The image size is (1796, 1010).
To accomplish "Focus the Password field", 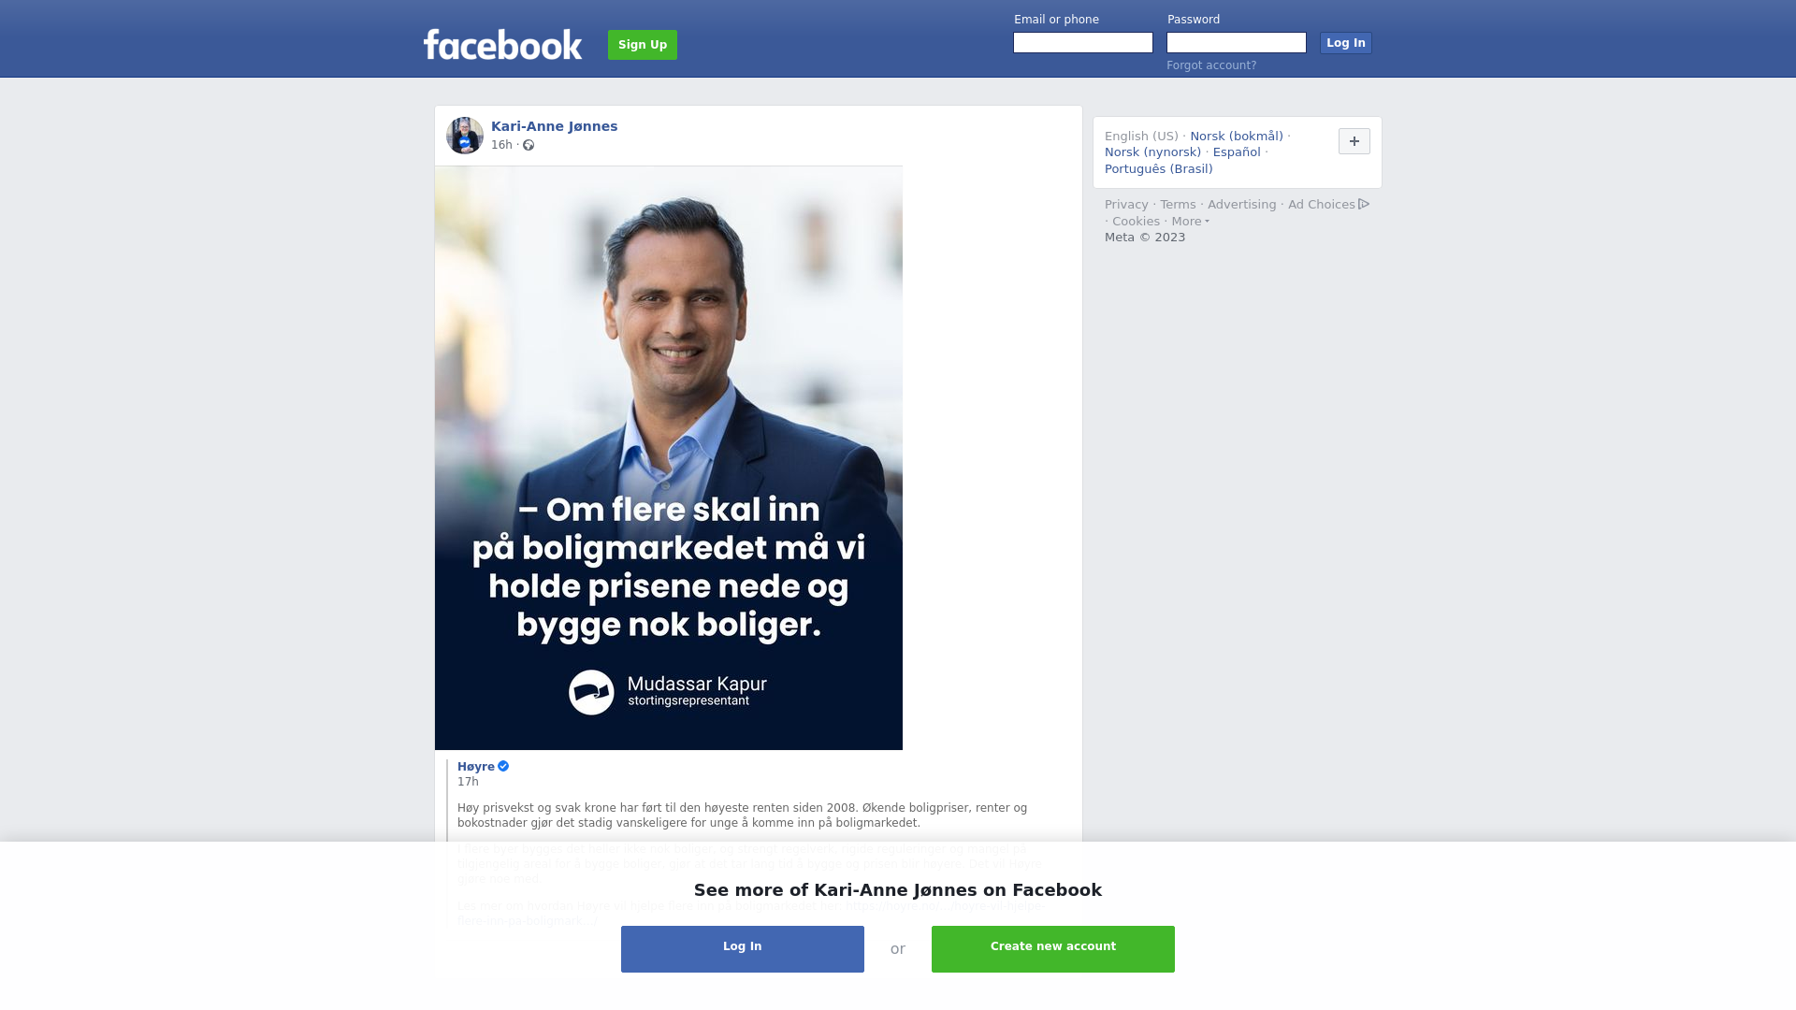I will click(1237, 43).
